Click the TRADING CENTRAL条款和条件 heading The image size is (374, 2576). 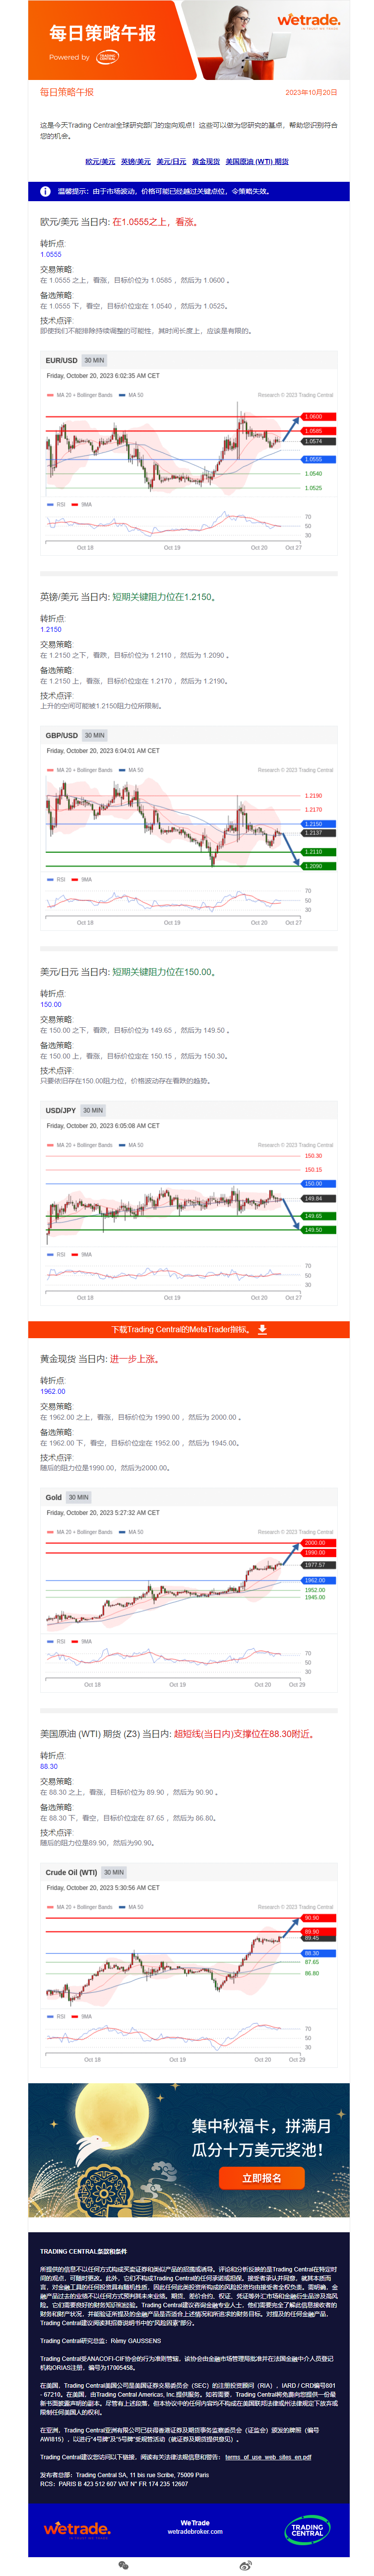[x=84, y=2252]
